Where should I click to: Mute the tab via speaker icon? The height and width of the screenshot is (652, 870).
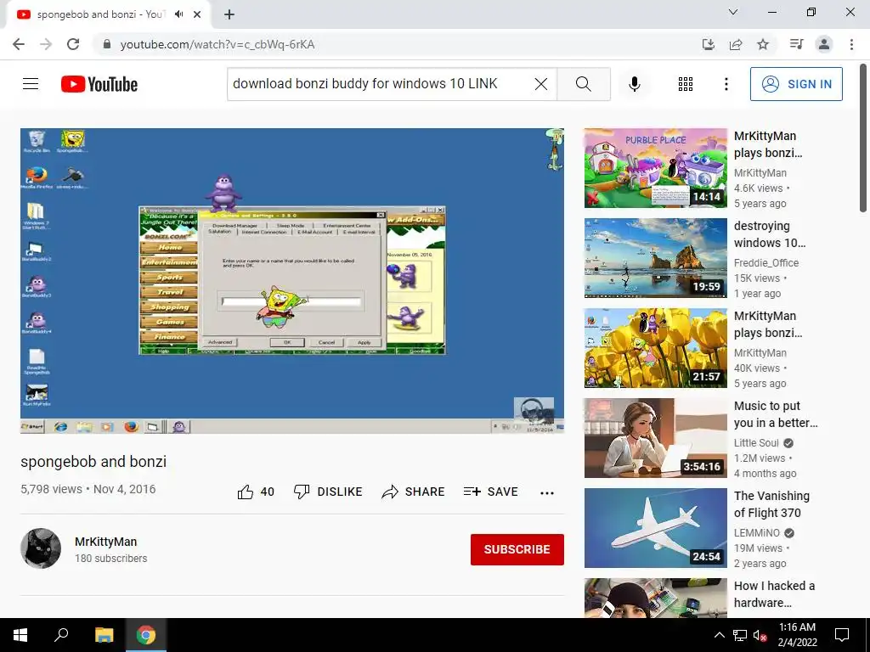(x=178, y=14)
